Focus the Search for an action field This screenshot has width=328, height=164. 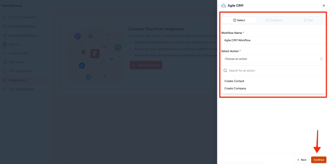(x=273, y=71)
